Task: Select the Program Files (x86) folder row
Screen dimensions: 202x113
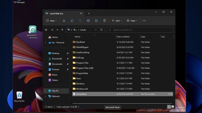Action: (122, 68)
